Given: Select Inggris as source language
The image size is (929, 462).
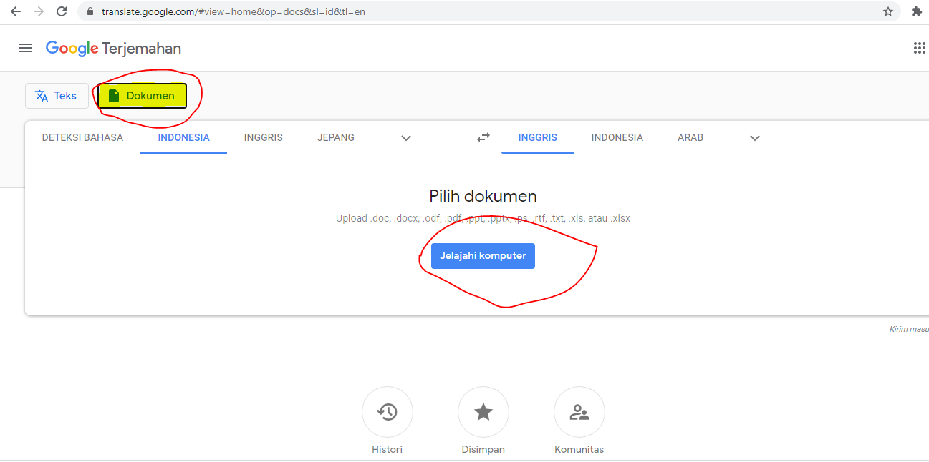Looking at the screenshot, I should (263, 137).
